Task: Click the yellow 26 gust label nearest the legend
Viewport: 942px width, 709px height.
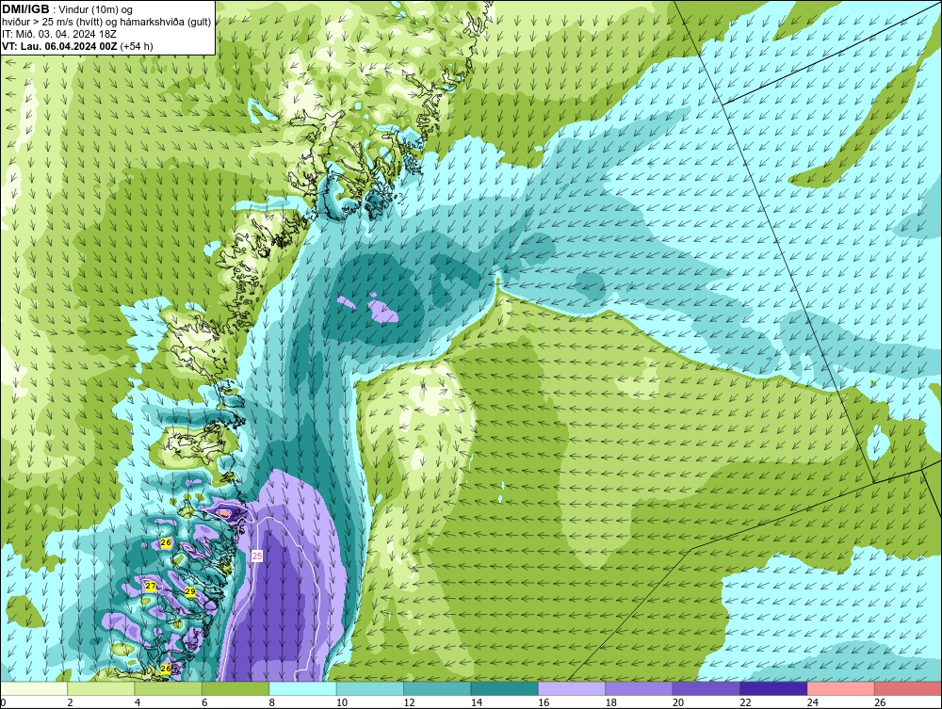Action: 166,669
